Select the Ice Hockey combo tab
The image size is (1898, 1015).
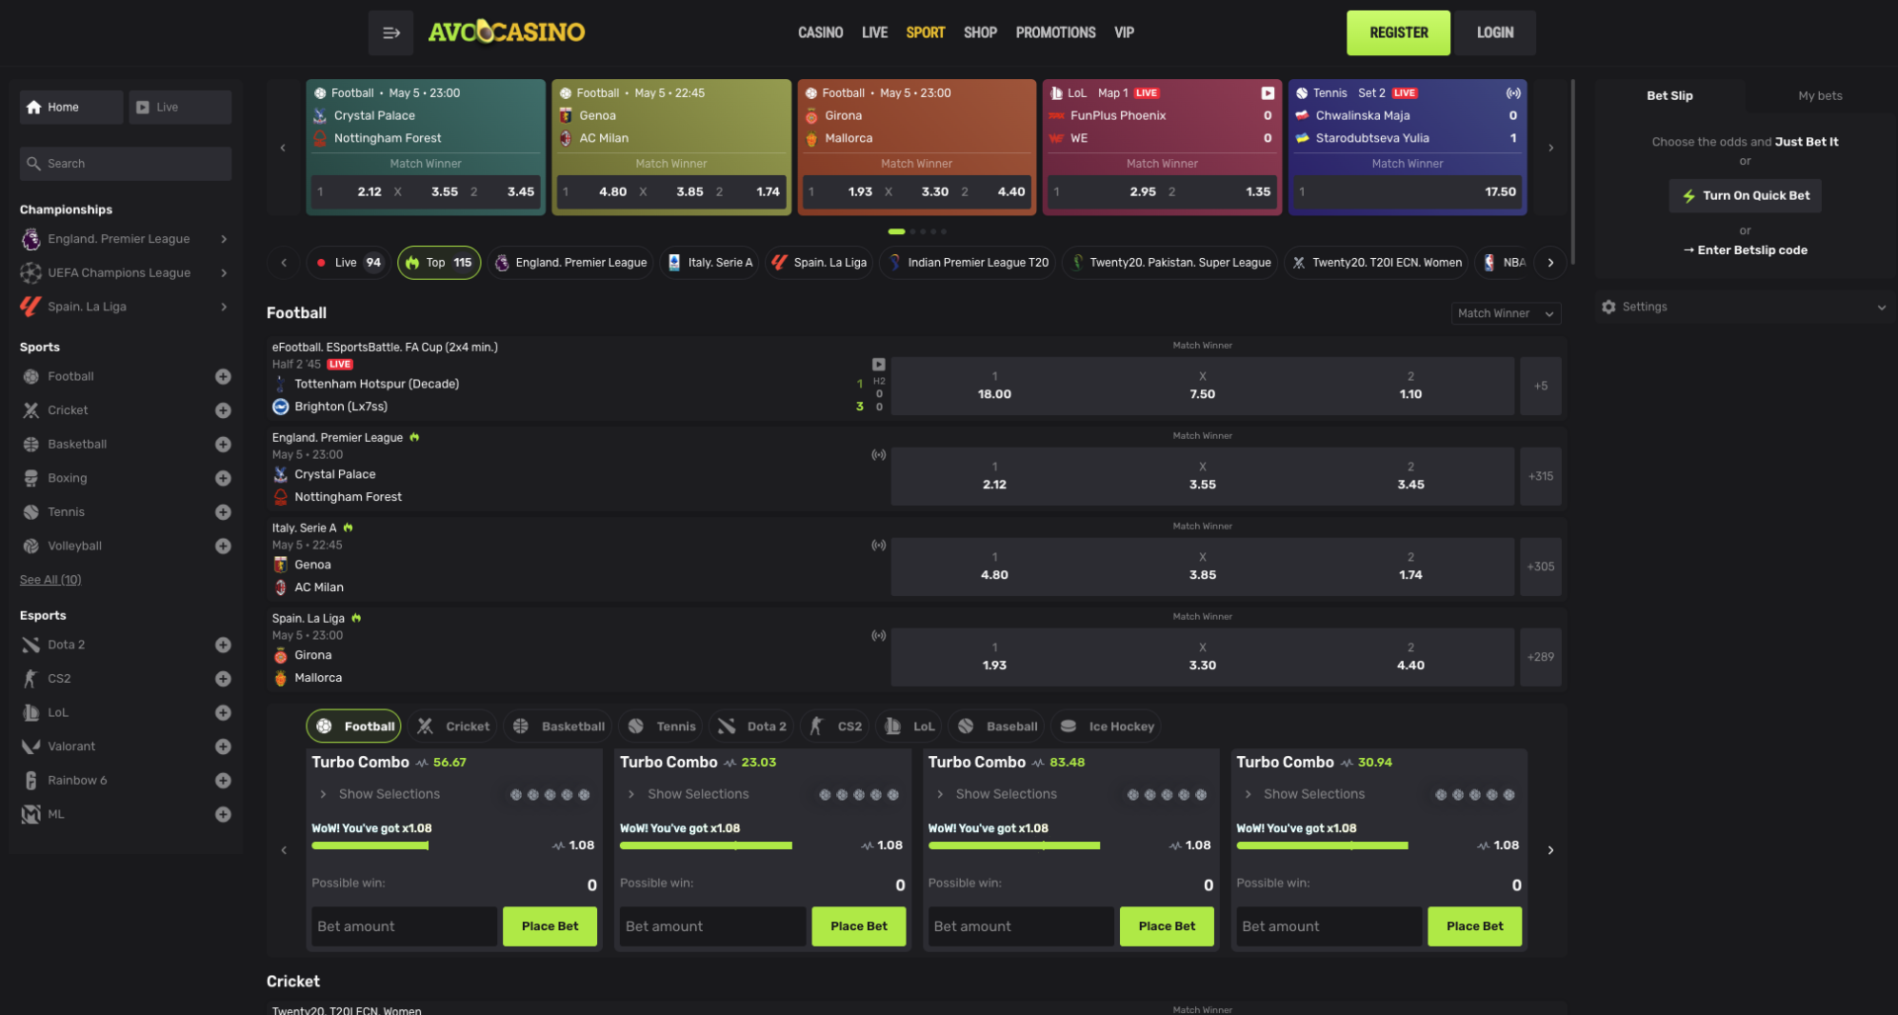[x=1108, y=726]
